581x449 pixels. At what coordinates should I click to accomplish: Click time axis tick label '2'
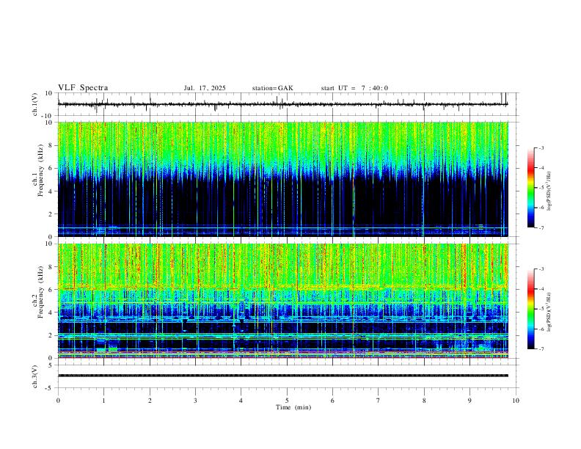point(150,401)
